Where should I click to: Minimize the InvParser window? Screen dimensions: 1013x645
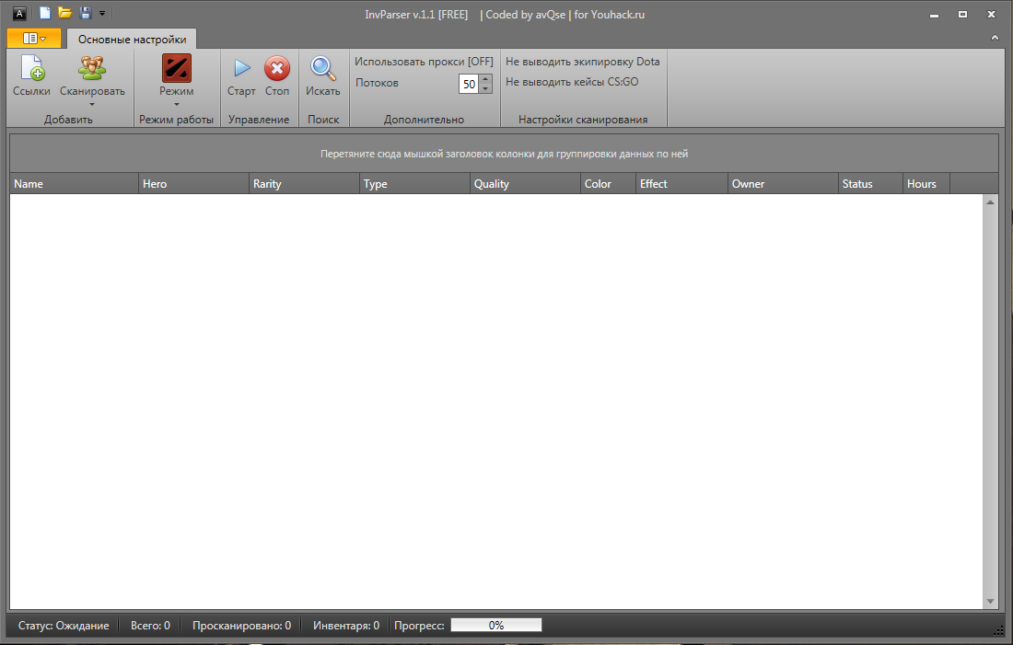(934, 14)
